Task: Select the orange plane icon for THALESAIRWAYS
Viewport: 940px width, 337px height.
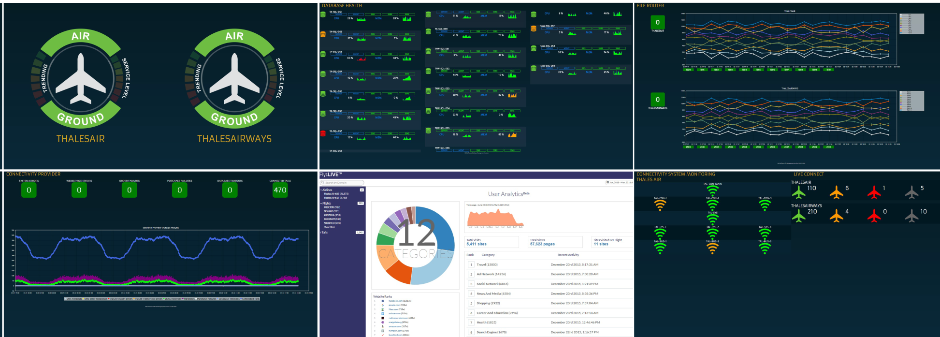Action: [837, 216]
